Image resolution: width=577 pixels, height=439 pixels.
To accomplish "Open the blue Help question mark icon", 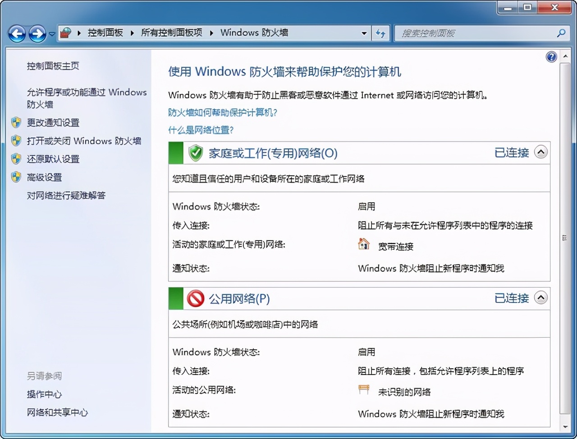I will coord(551,56).
